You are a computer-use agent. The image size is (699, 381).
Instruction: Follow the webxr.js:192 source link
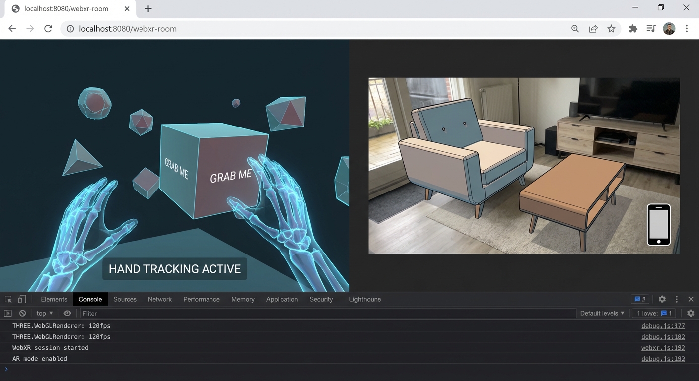(x=663, y=348)
